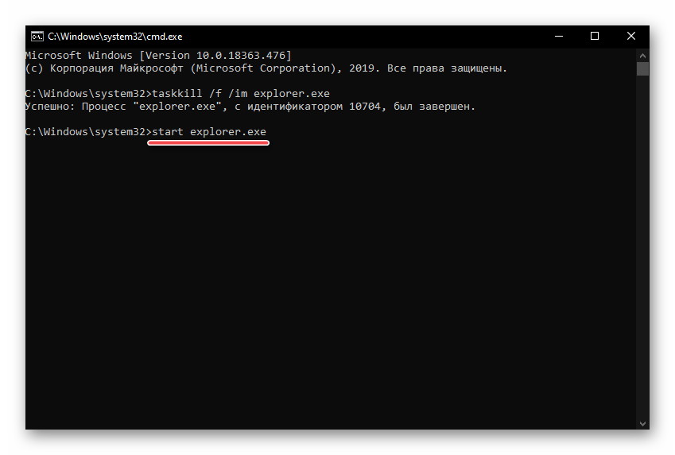This screenshot has width=675, height=455.
Task: Click the scrollbar up arrow
Action: (x=643, y=55)
